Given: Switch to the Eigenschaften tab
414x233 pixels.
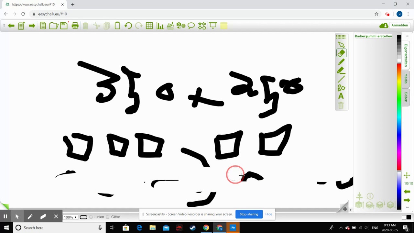Looking at the screenshot, I should (x=406, y=55).
